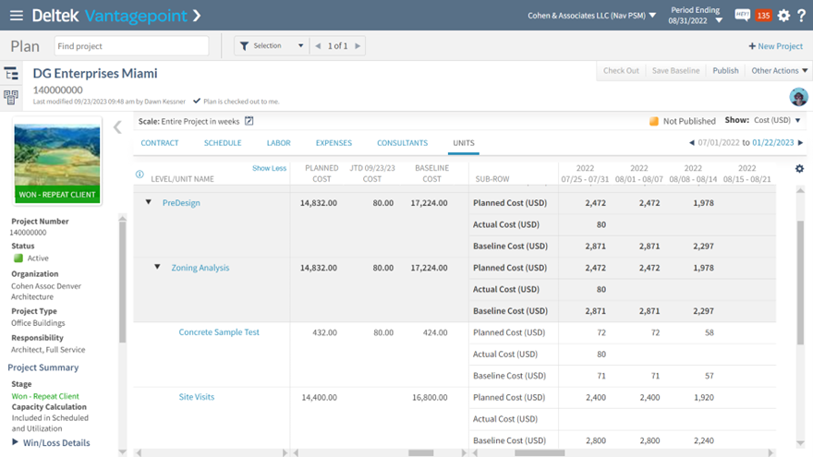Switch to the Consultants tab
This screenshot has height=457, width=813.
point(402,143)
